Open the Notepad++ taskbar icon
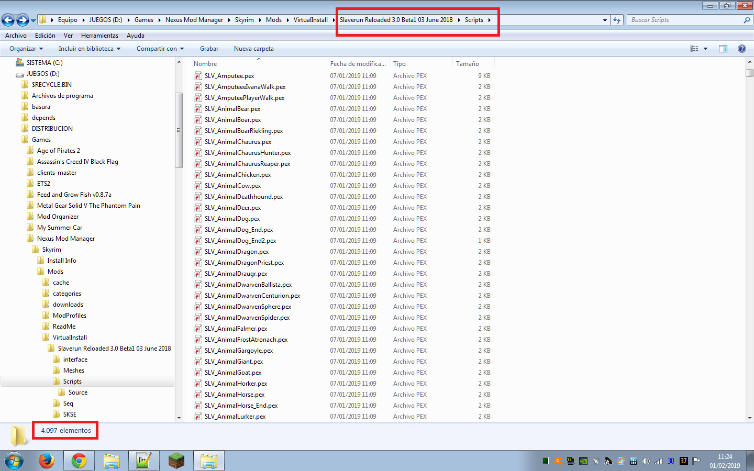 click(x=143, y=461)
